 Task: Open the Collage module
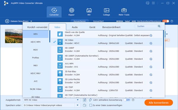point(107,12)
